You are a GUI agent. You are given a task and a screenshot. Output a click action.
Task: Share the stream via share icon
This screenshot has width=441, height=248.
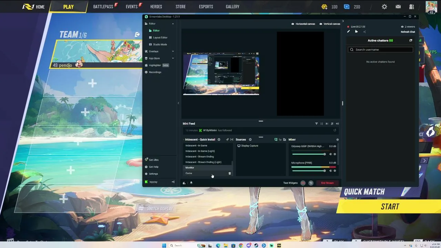(365, 32)
